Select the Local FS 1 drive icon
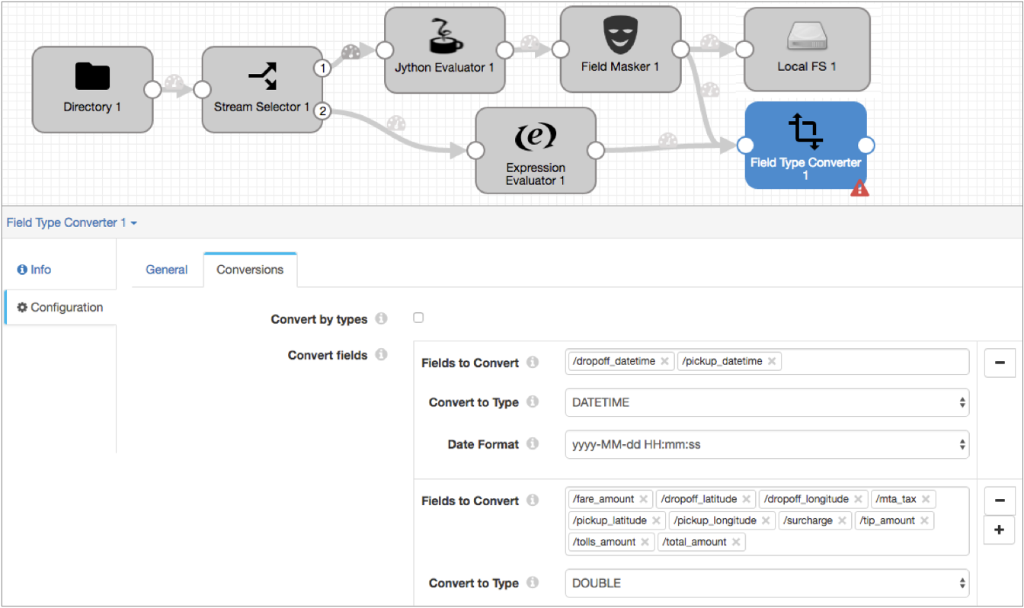Image resolution: width=1024 pixels, height=608 pixels. pos(807,36)
